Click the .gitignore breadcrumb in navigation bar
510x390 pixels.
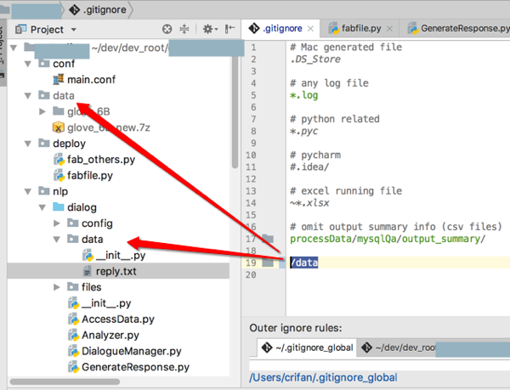coord(99,9)
